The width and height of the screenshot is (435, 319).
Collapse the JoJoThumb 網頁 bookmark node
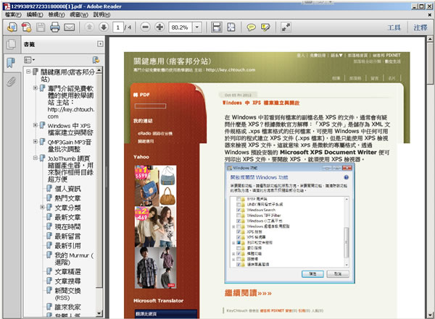[x=36, y=158]
